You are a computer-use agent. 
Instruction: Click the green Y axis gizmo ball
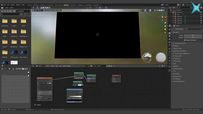coord(162,17)
